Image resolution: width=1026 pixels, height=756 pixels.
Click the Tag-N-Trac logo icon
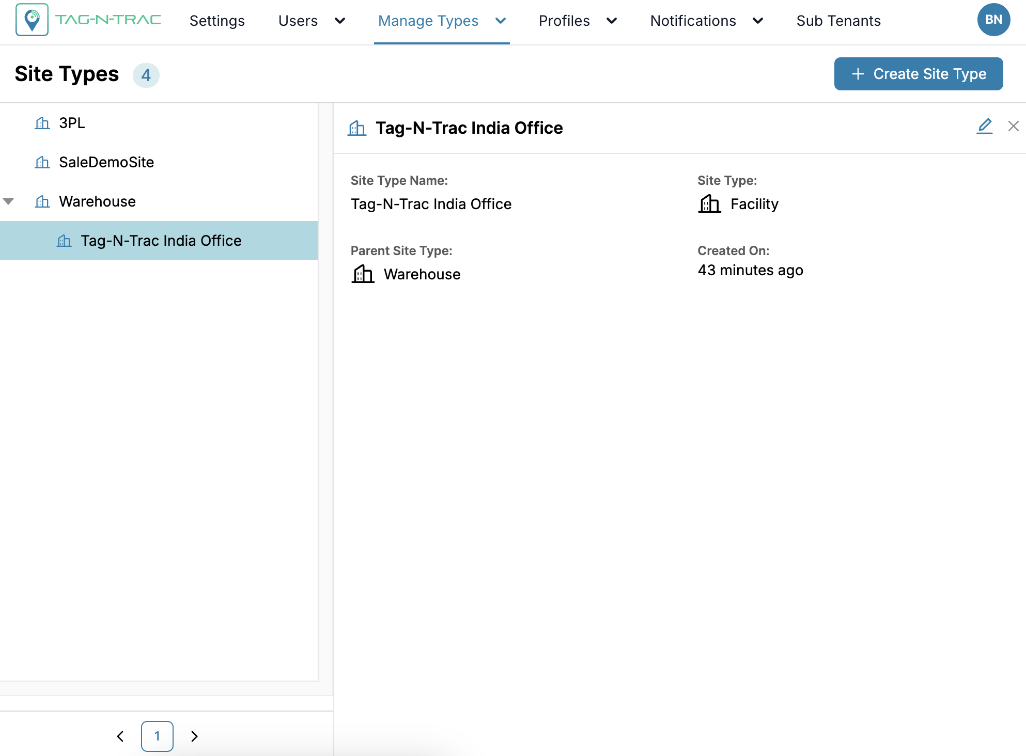click(x=32, y=20)
